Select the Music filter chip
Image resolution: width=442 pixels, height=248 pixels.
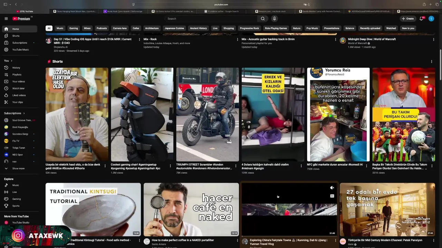[x=60, y=28]
